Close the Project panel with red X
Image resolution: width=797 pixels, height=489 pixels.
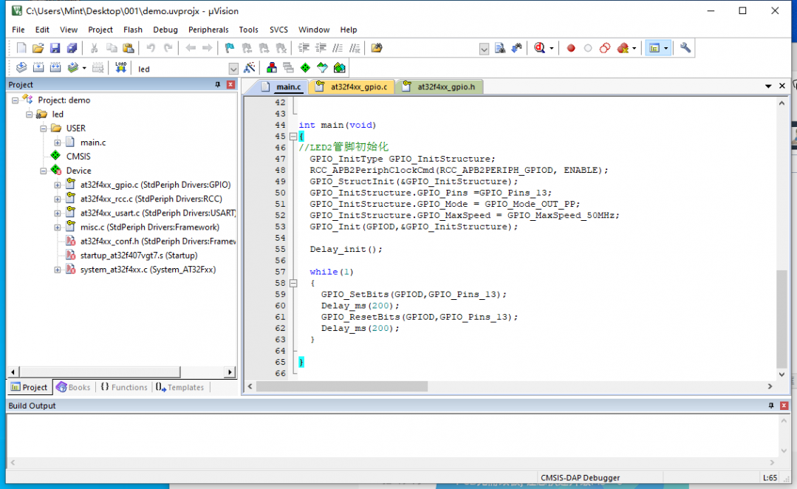[x=230, y=84]
